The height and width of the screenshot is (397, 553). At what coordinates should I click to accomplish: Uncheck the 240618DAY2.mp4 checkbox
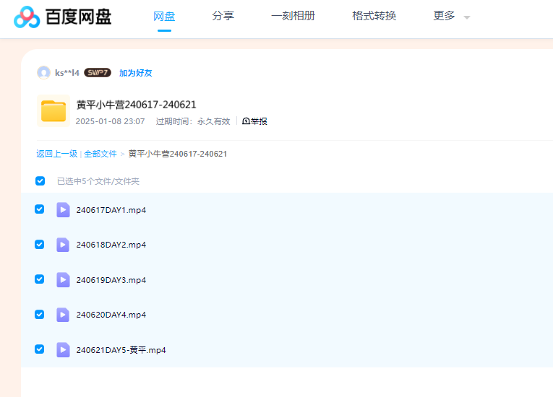click(x=40, y=244)
